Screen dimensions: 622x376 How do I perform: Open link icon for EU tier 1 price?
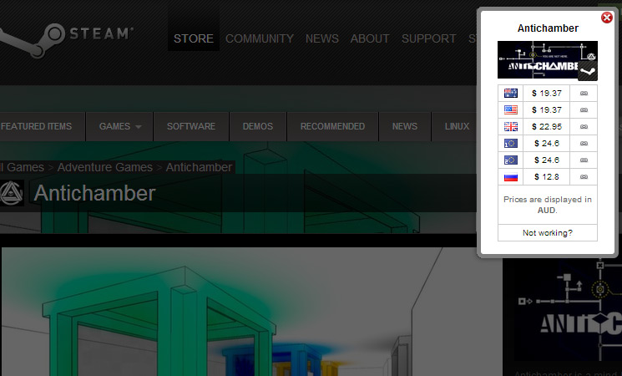[584, 144]
